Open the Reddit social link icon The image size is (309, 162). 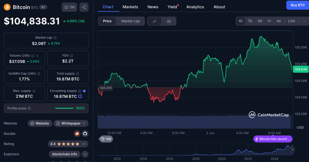(x=77, y=133)
